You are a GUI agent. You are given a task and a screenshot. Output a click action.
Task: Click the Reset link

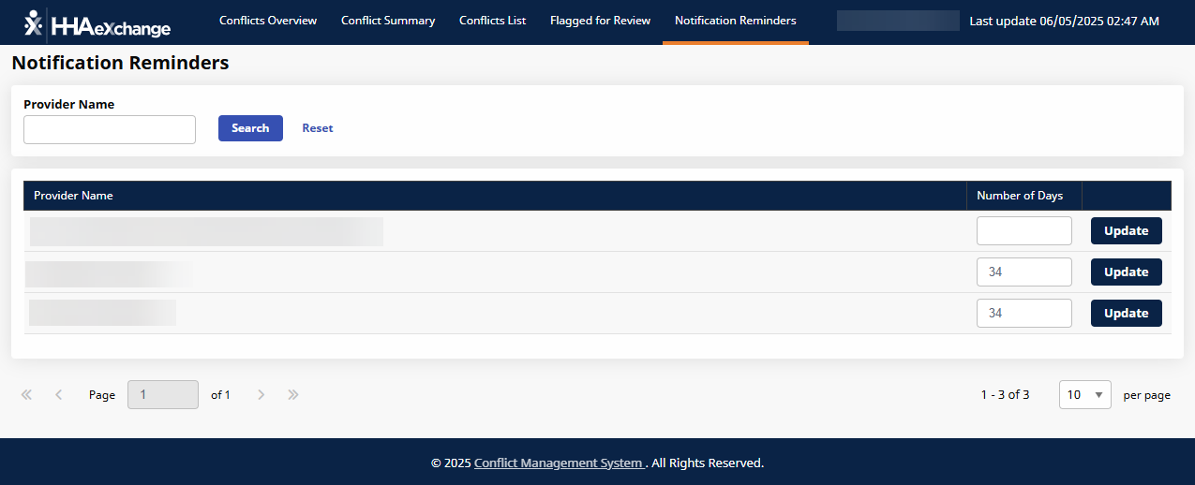coord(317,128)
